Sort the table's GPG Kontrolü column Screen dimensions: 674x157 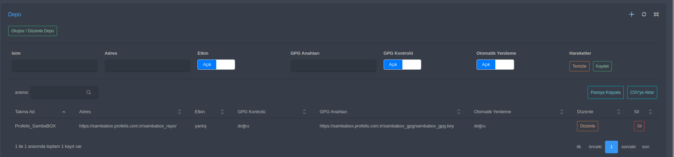(304, 112)
